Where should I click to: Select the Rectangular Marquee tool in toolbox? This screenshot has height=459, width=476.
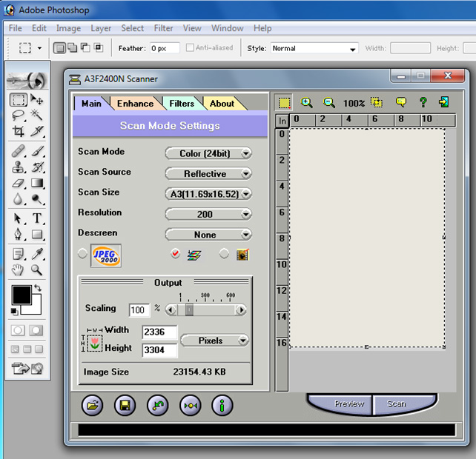[19, 100]
